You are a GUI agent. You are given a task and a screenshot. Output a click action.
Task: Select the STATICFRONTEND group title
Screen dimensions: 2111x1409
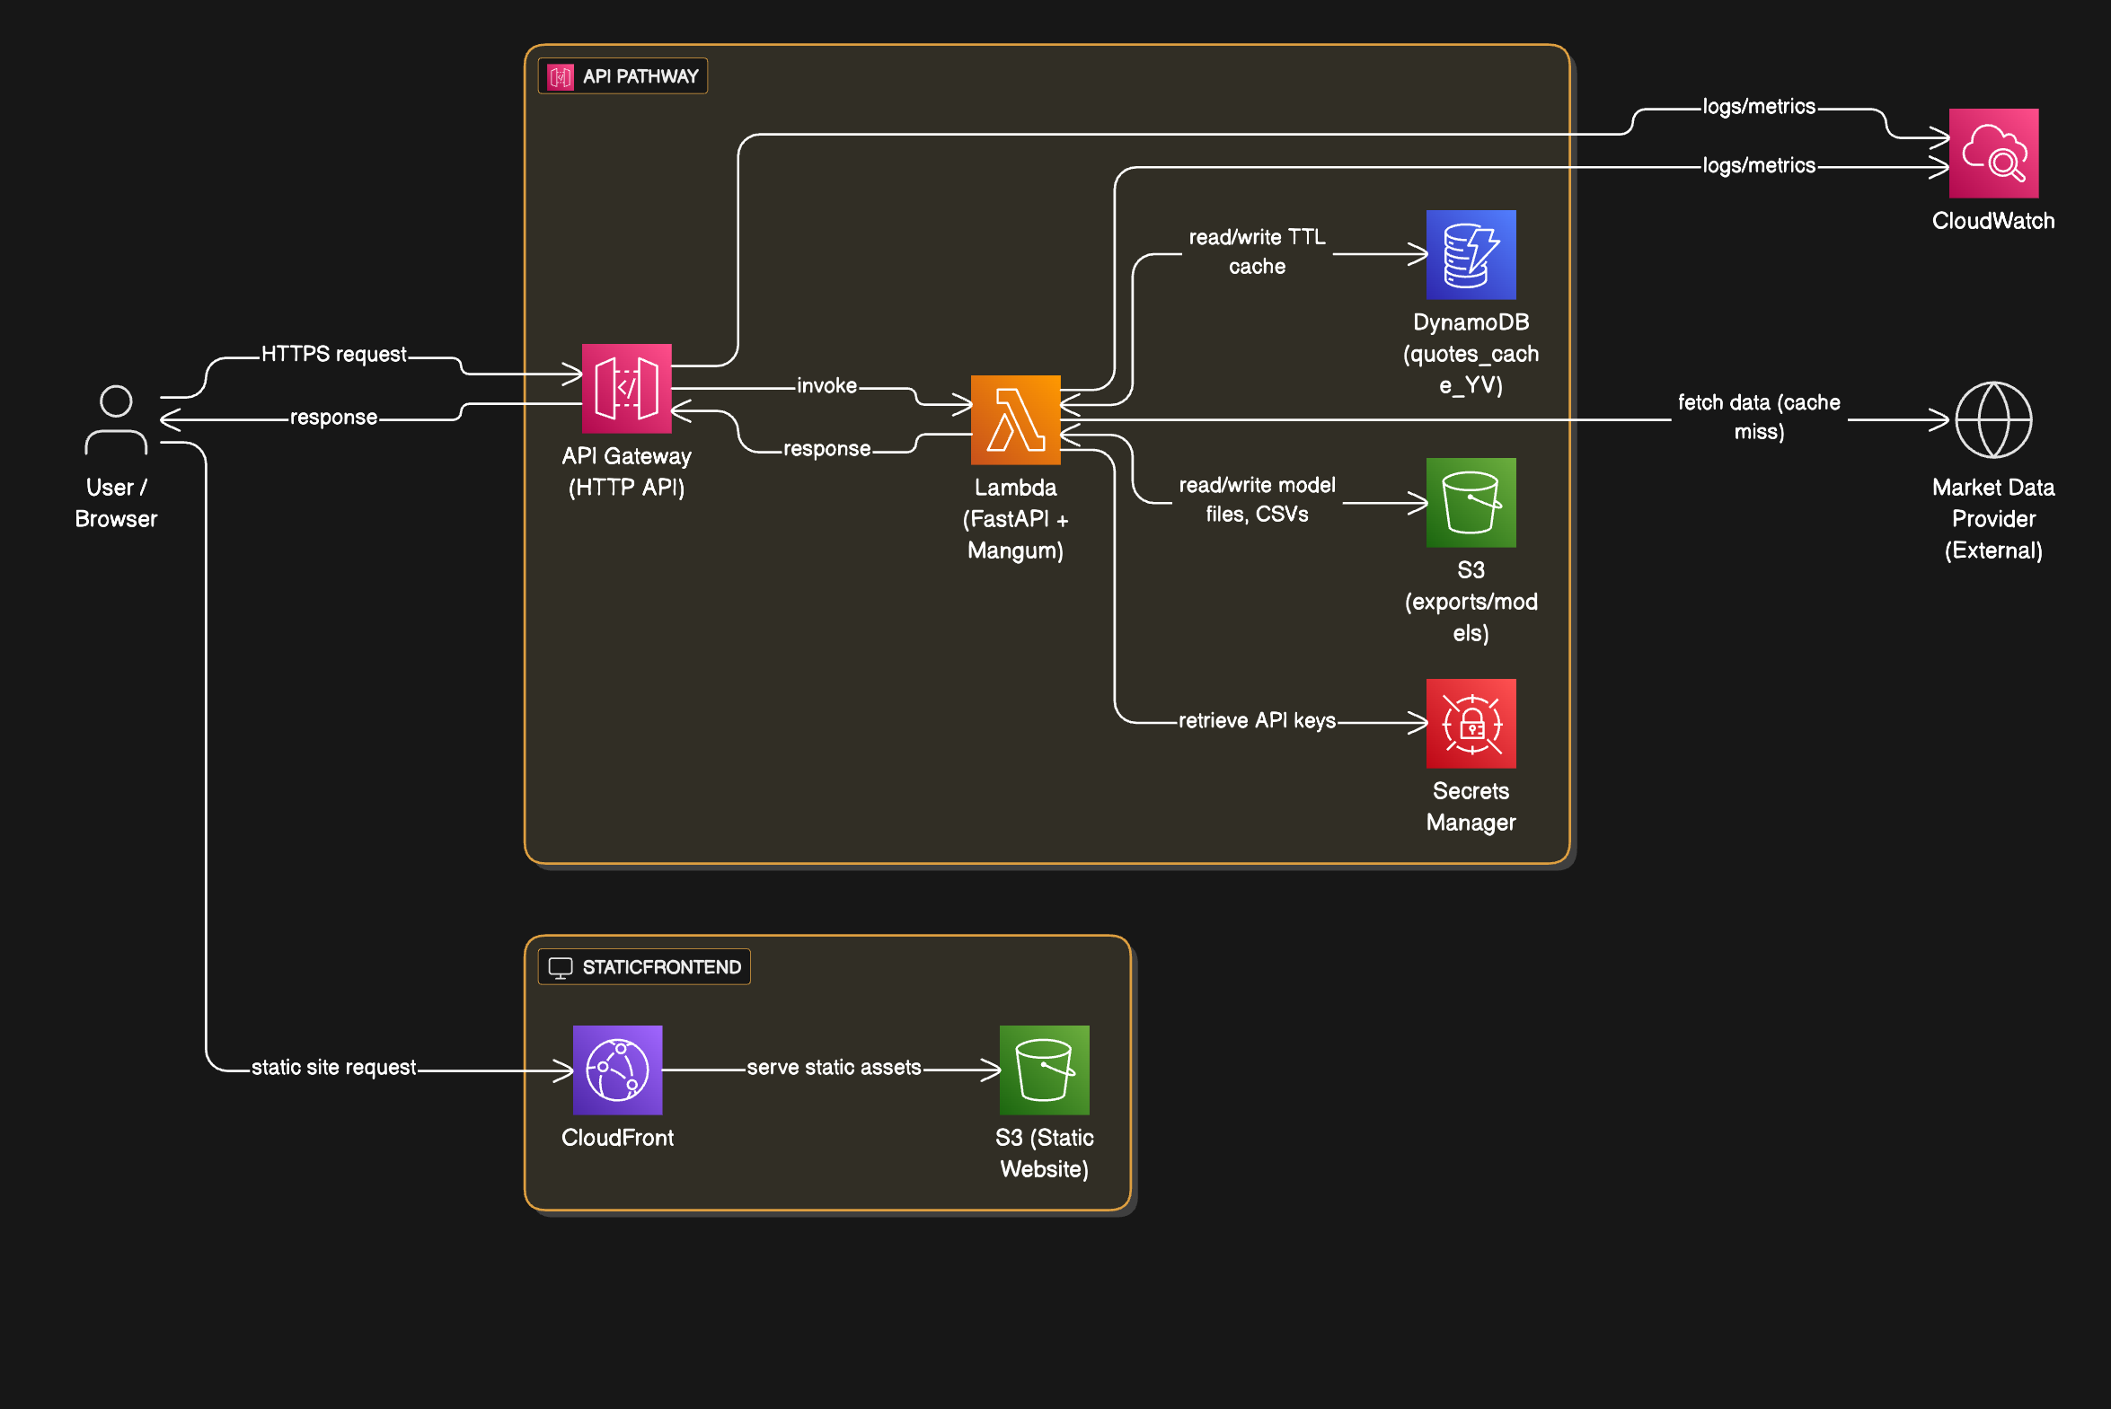tap(662, 967)
